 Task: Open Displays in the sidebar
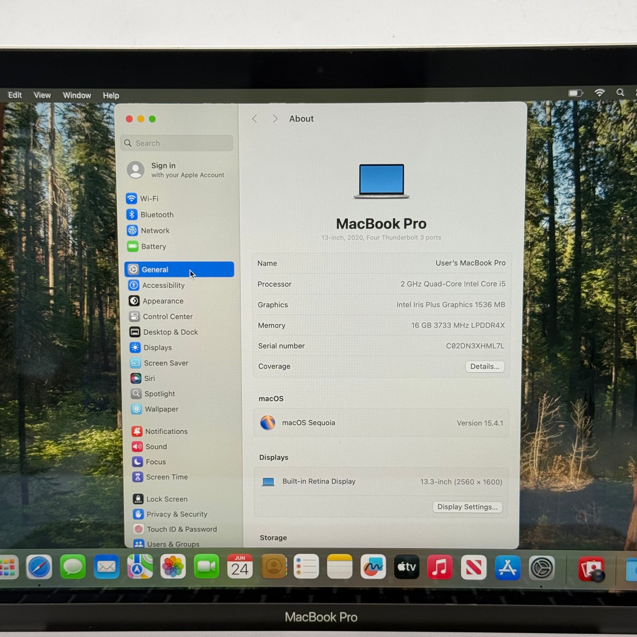pos(151,347)
